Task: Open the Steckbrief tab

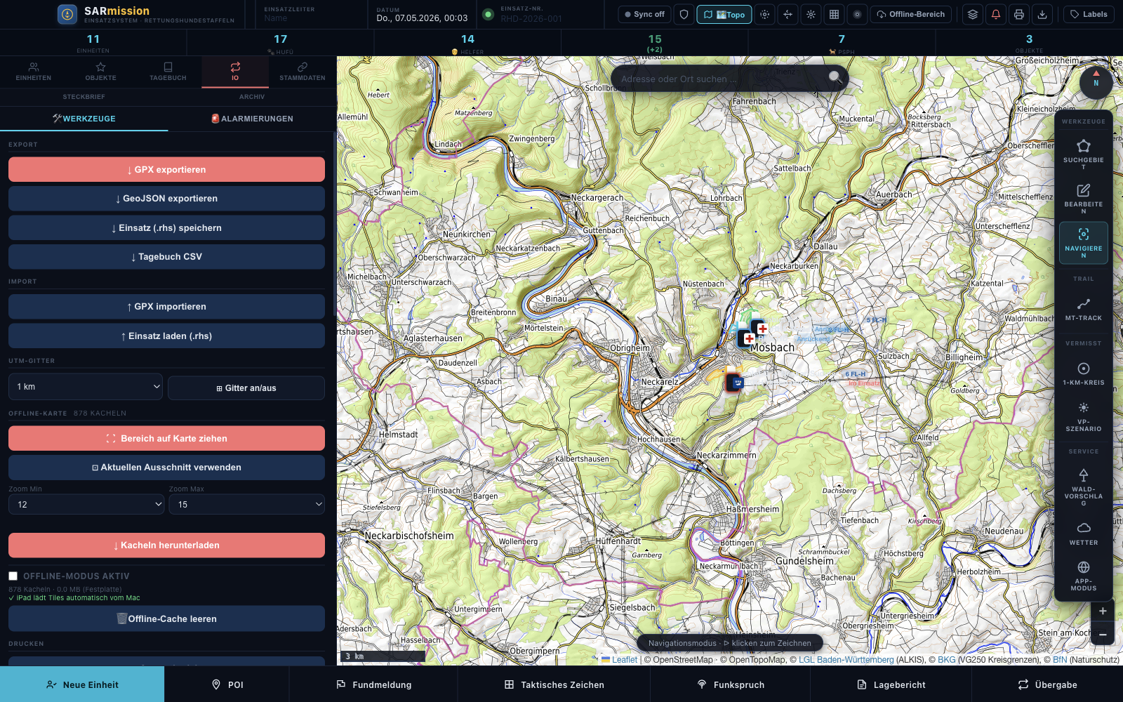Action: (84, 97)
